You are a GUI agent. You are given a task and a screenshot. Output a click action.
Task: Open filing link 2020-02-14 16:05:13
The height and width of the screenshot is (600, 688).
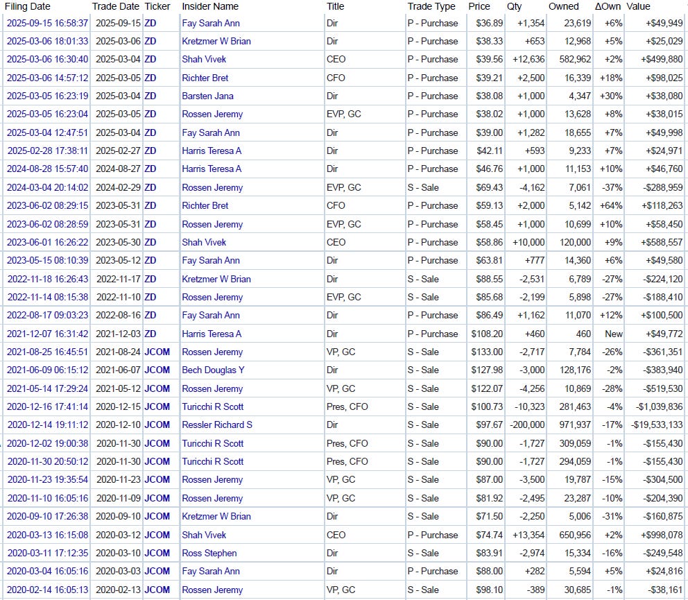pos(47,590)
